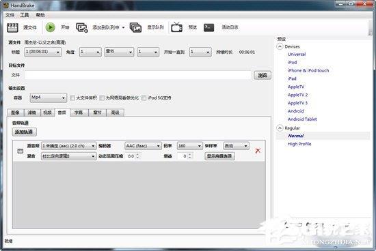
Task: Adjust the dynamic range compression stepper
Action: pyautogui.click(x=137, y=156)
